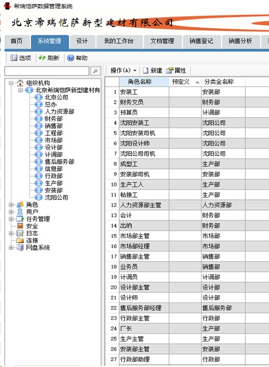
Task: Select the globe icon beside 设计部
Action: click(39, 147)
